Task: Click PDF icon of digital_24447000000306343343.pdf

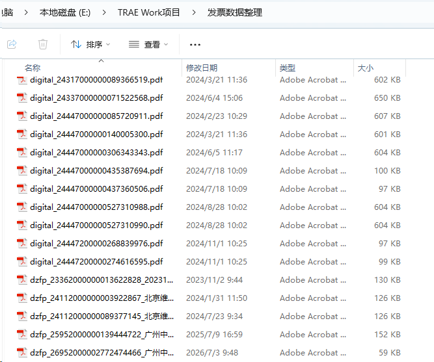Action: point(22,152)
